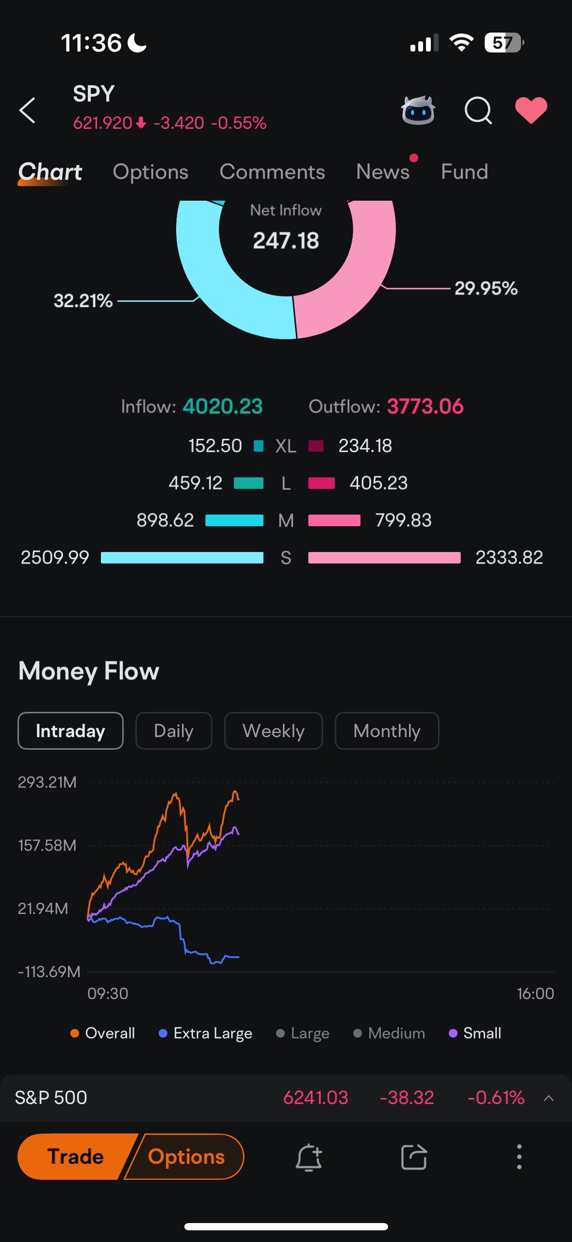Set a price alert with bell icon
The height and width of the screenshot is (1242, 572).
[x=309, y=1157]
